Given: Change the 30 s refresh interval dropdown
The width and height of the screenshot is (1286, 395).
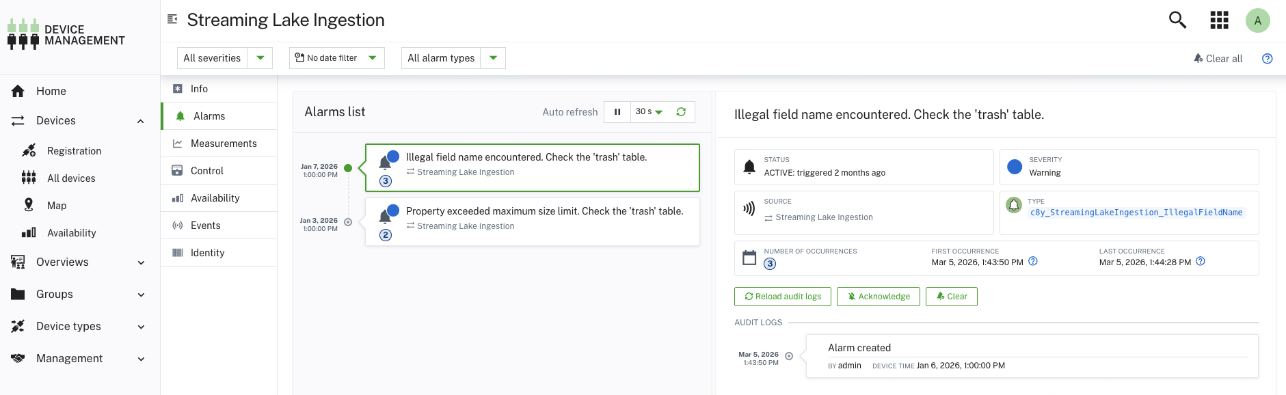Looking at the screenshot, I should (649, 111).
